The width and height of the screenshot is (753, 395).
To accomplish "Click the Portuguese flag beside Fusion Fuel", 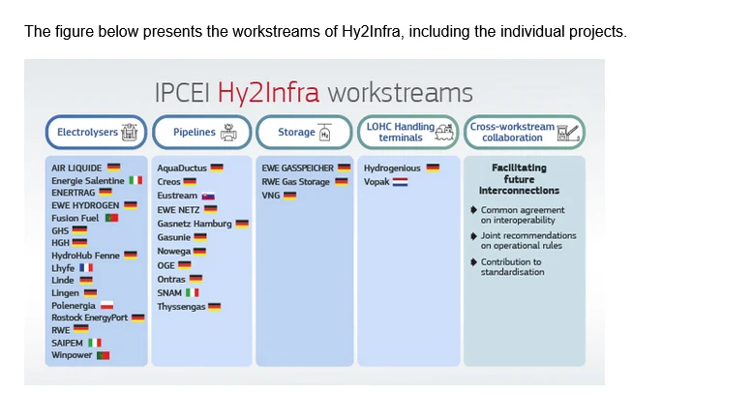I will tap(111, 218).
